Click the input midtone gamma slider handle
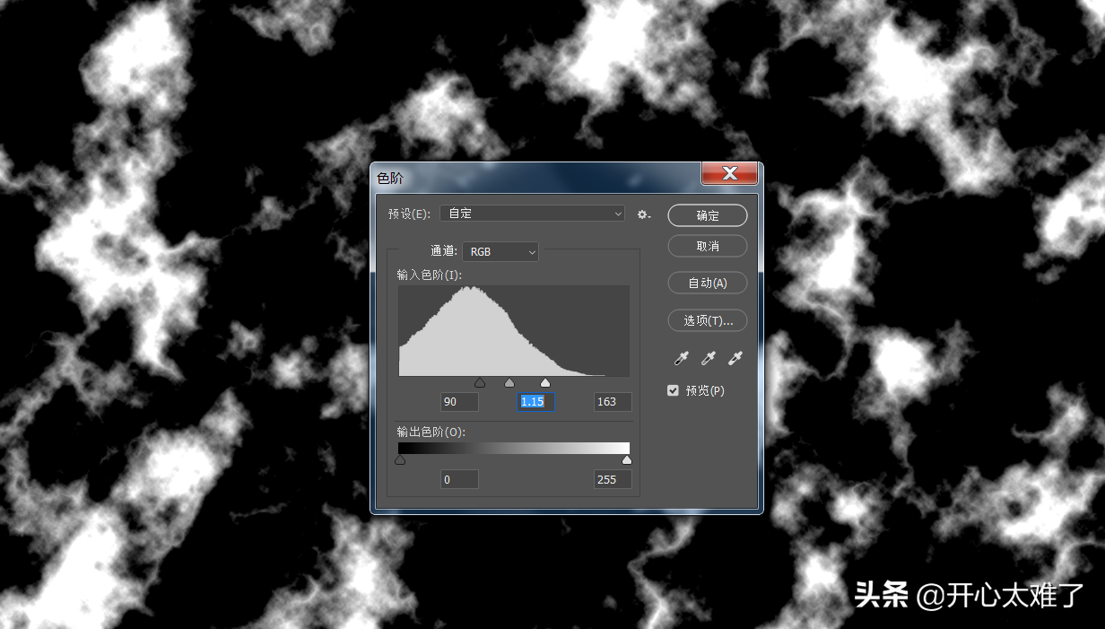This screenshot has height=629, width=1105. (509, 383)
